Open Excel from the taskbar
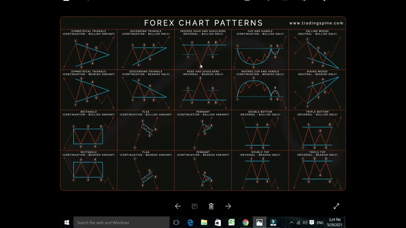 (x=232, y=223)
